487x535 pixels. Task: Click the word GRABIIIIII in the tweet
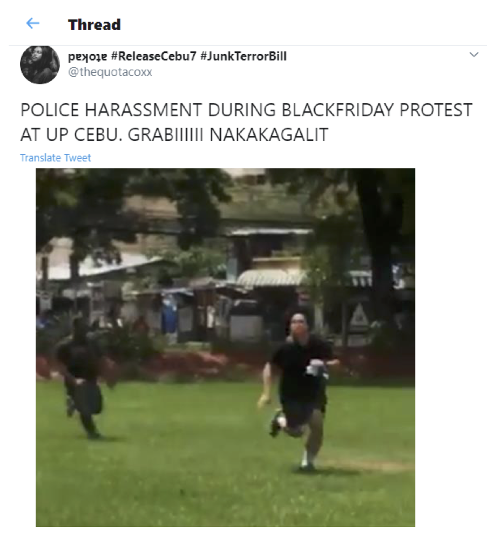coord(166,134)
